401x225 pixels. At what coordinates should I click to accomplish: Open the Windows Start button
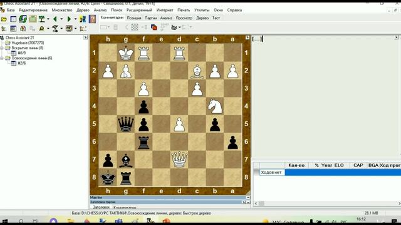pos(4,221)
